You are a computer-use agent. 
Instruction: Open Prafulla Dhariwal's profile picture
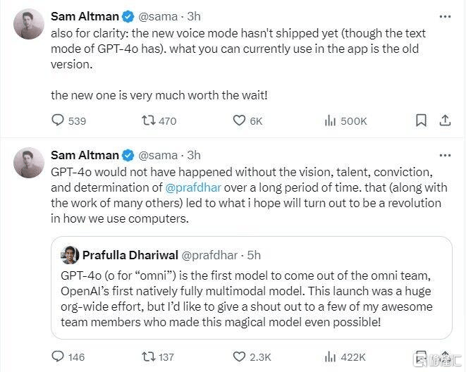tap(70, 255)
